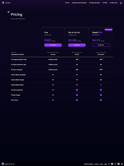Open the user profile icon
The width and height of the screenshot is (124, 166).
pyautogui.click(x=121, y=3)
